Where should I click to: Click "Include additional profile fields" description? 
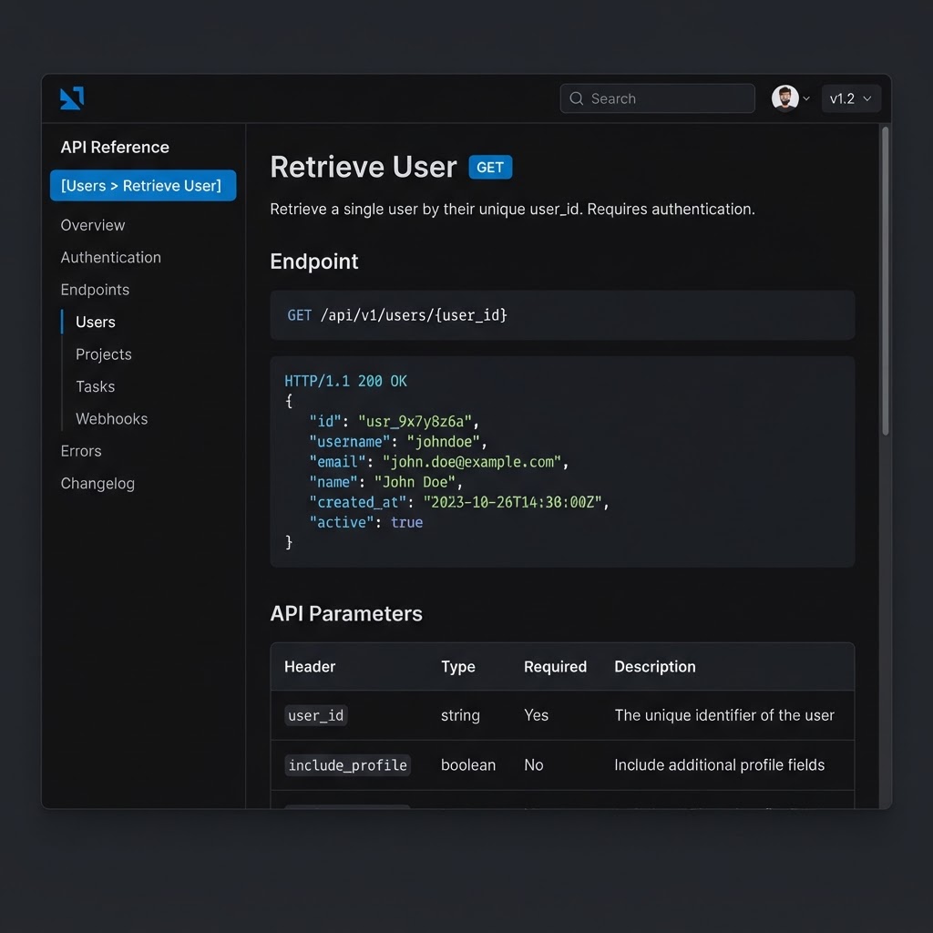pyautogui.click(x=720, y=765)
